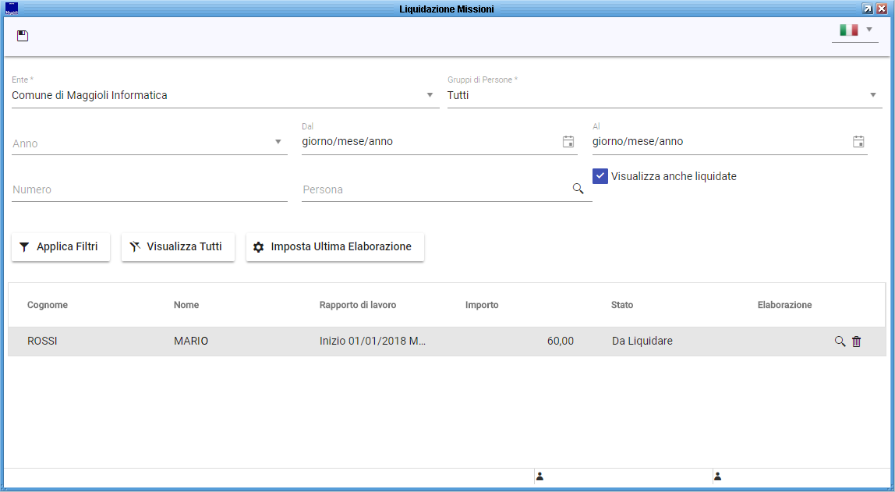Click the 60,00 amount cell
This screenshot has height=492, width=895.
(560, 341)
